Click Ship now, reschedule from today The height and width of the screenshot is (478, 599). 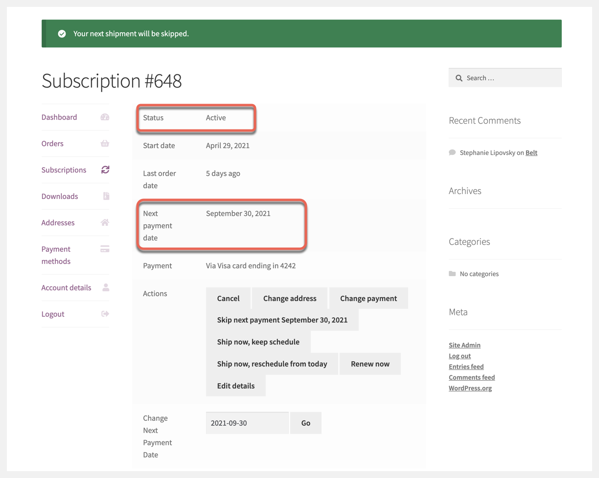click(x=272, y=364)
